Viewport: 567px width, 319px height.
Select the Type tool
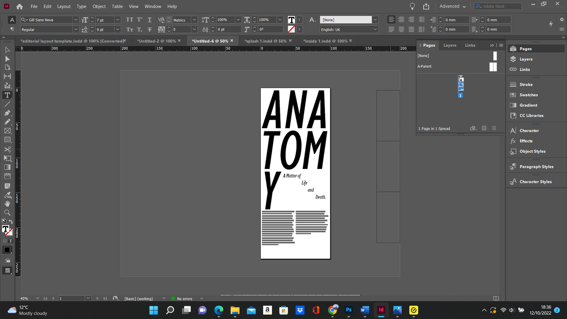pos(7,95)
